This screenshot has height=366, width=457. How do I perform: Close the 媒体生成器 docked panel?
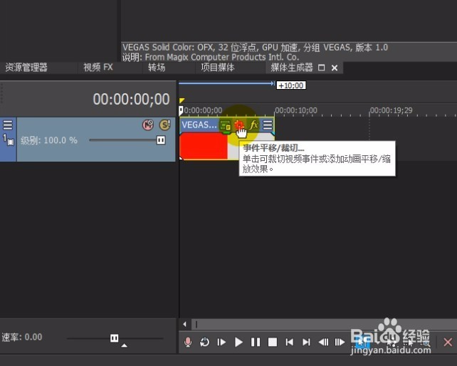click(335, 68)
